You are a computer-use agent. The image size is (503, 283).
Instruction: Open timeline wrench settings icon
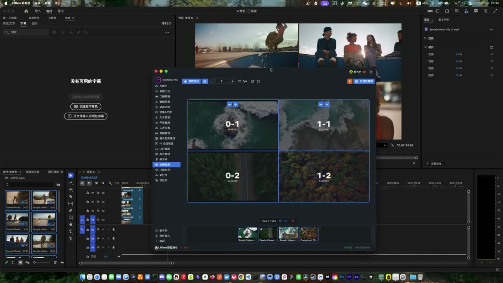click(x=110, y=183)
